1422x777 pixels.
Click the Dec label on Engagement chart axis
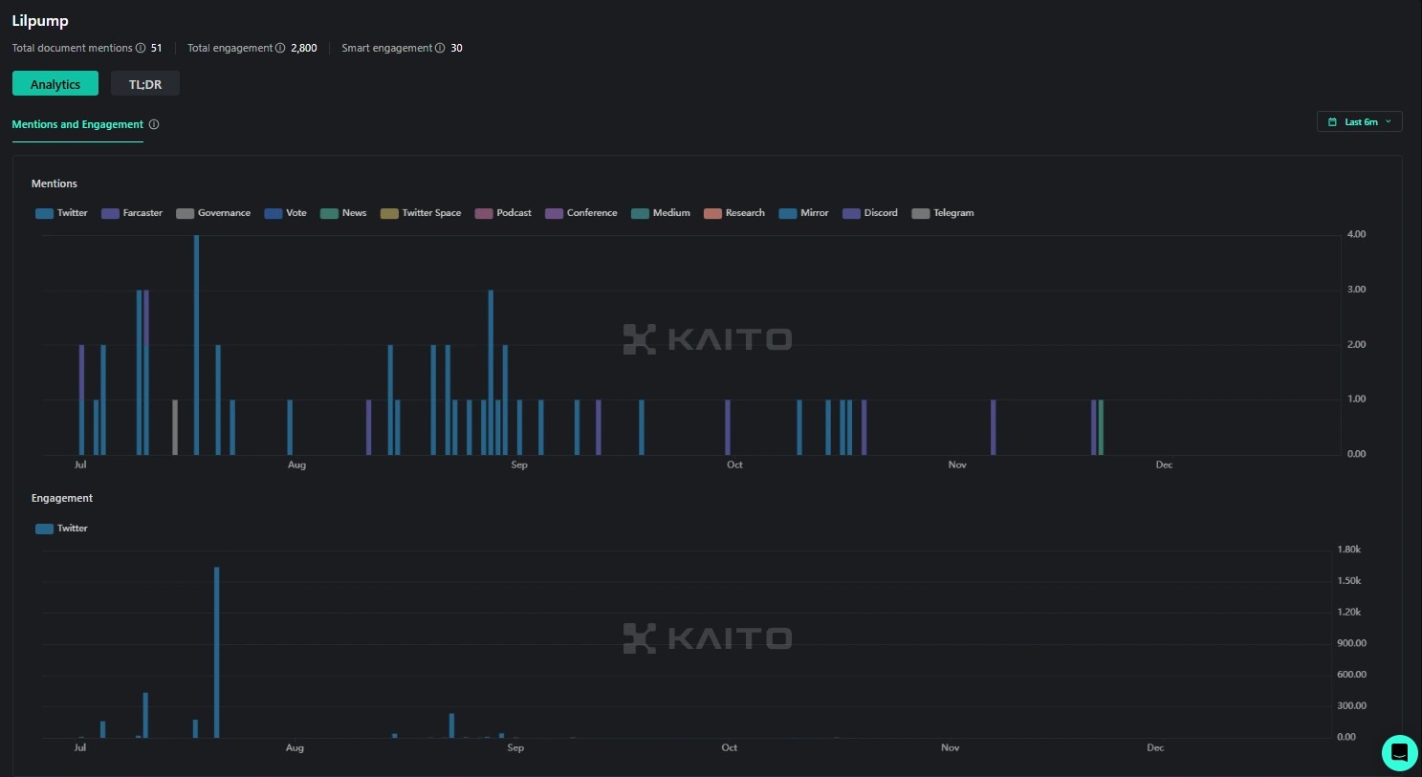1155,747
